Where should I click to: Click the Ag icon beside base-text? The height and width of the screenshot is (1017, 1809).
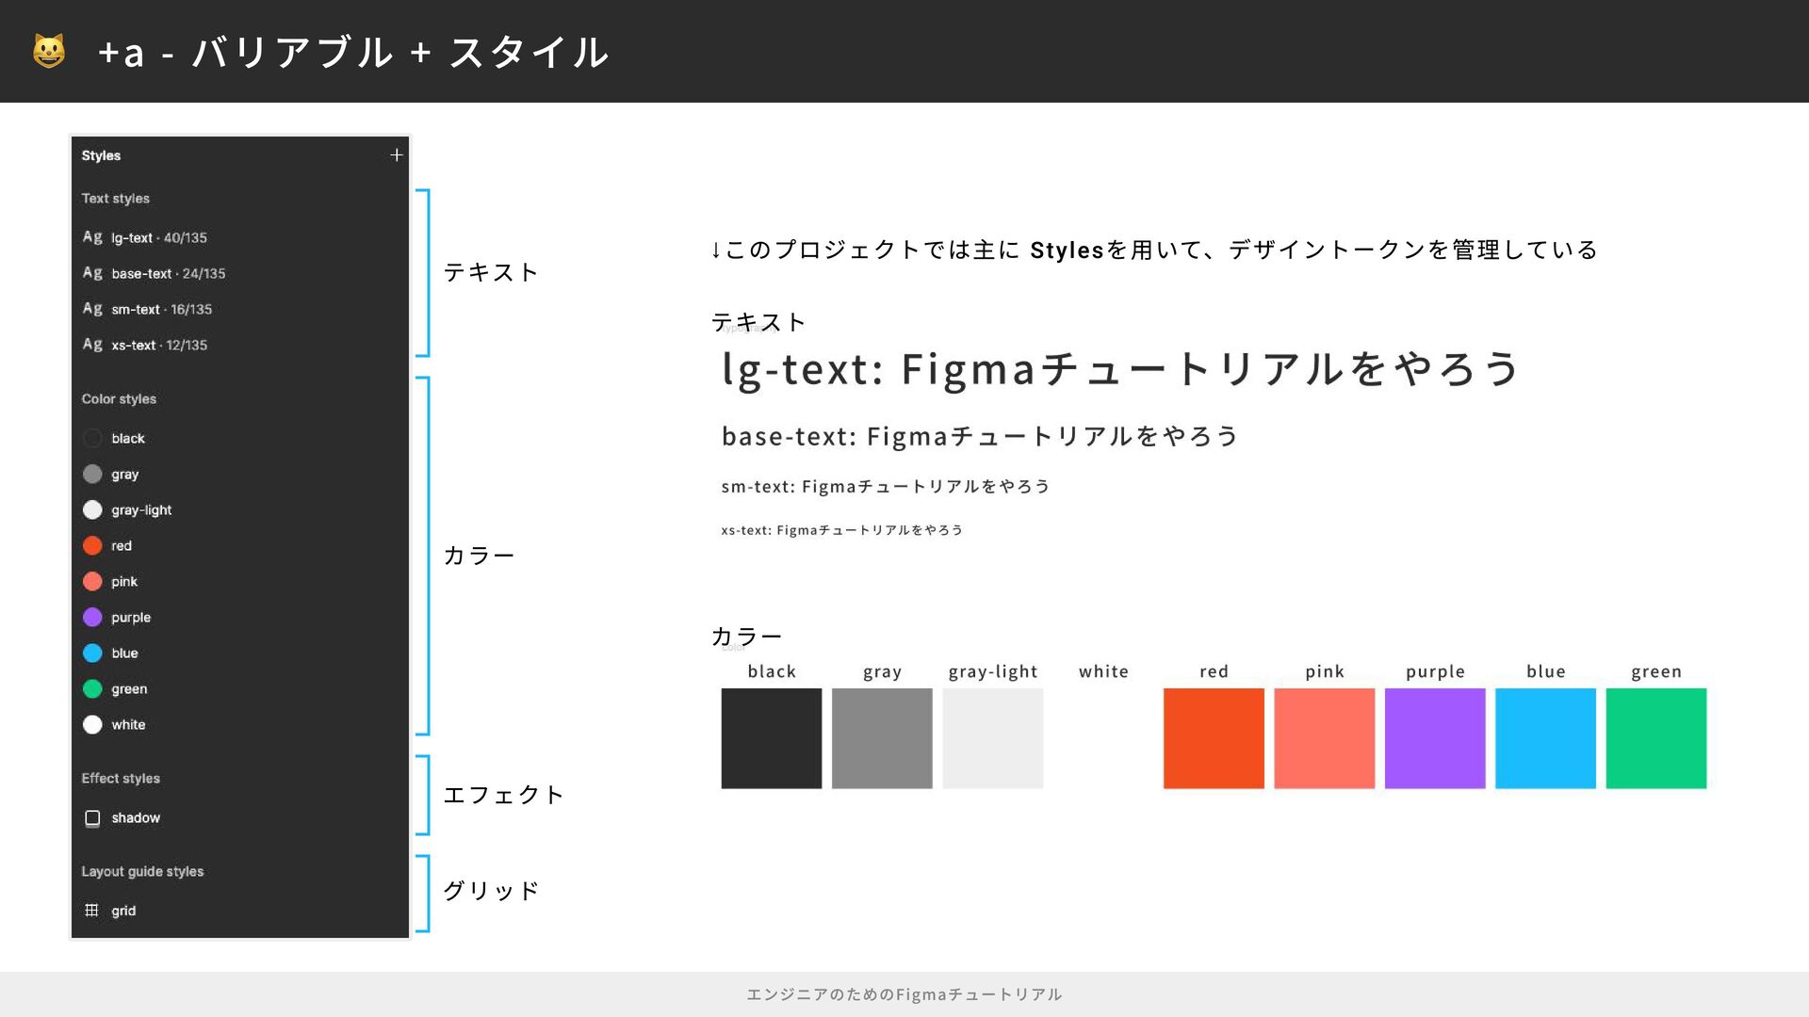click(92, 273)
